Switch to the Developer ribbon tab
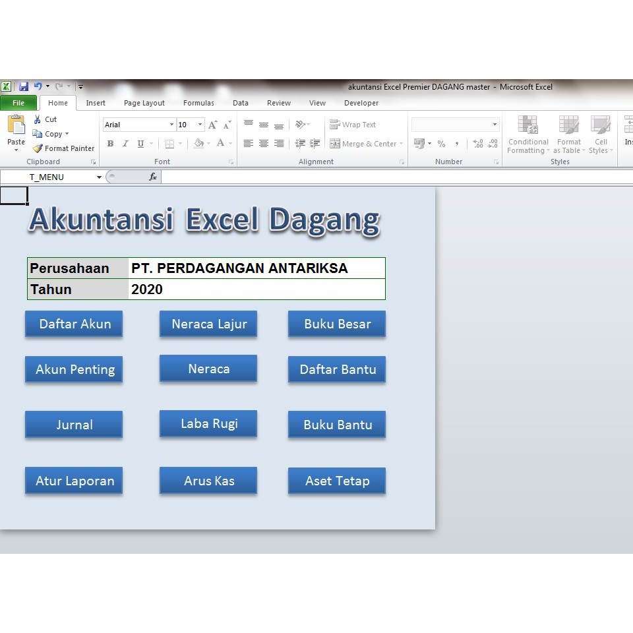Viewport: 633px width, 633px height. tap(361, 103)
